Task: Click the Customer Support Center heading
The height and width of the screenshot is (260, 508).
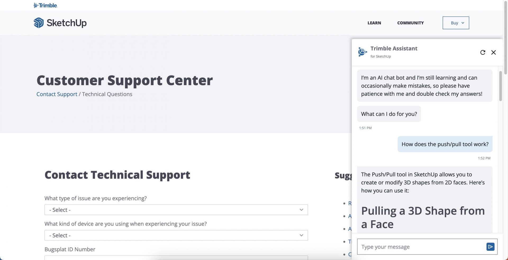Action: point(125,80)
